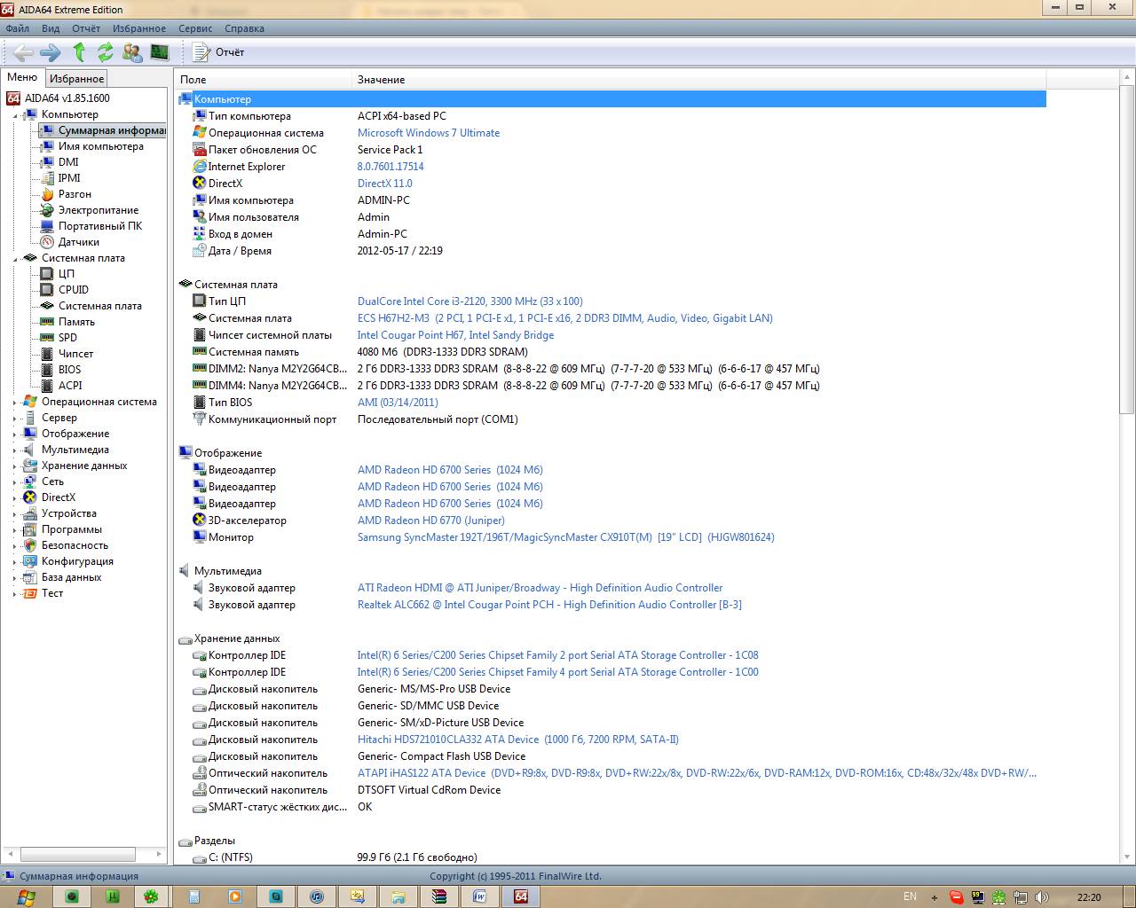
Task: Switch to the Меню tab in sidebar
Action: 22,77
